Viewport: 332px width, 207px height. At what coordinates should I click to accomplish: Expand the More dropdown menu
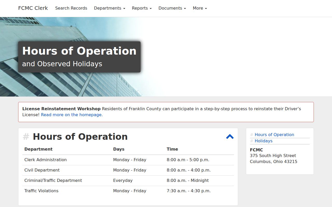(200, 8)
